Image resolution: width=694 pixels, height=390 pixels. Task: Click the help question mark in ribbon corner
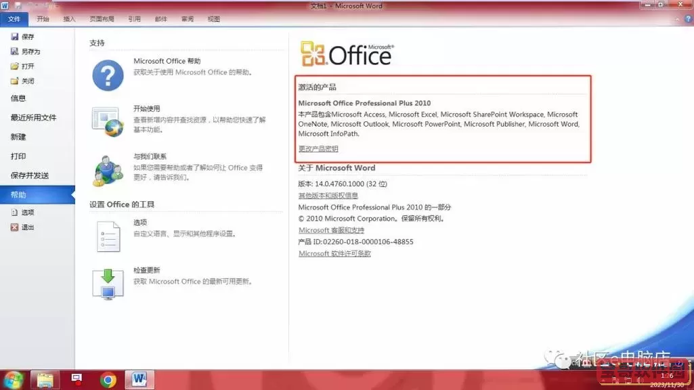point(688,19)
